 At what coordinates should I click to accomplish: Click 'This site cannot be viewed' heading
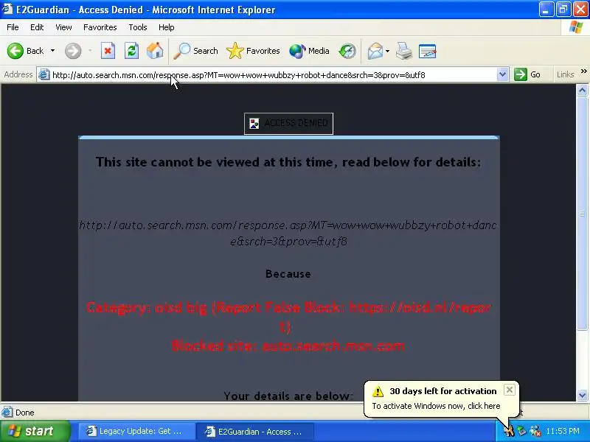[288, 162]
